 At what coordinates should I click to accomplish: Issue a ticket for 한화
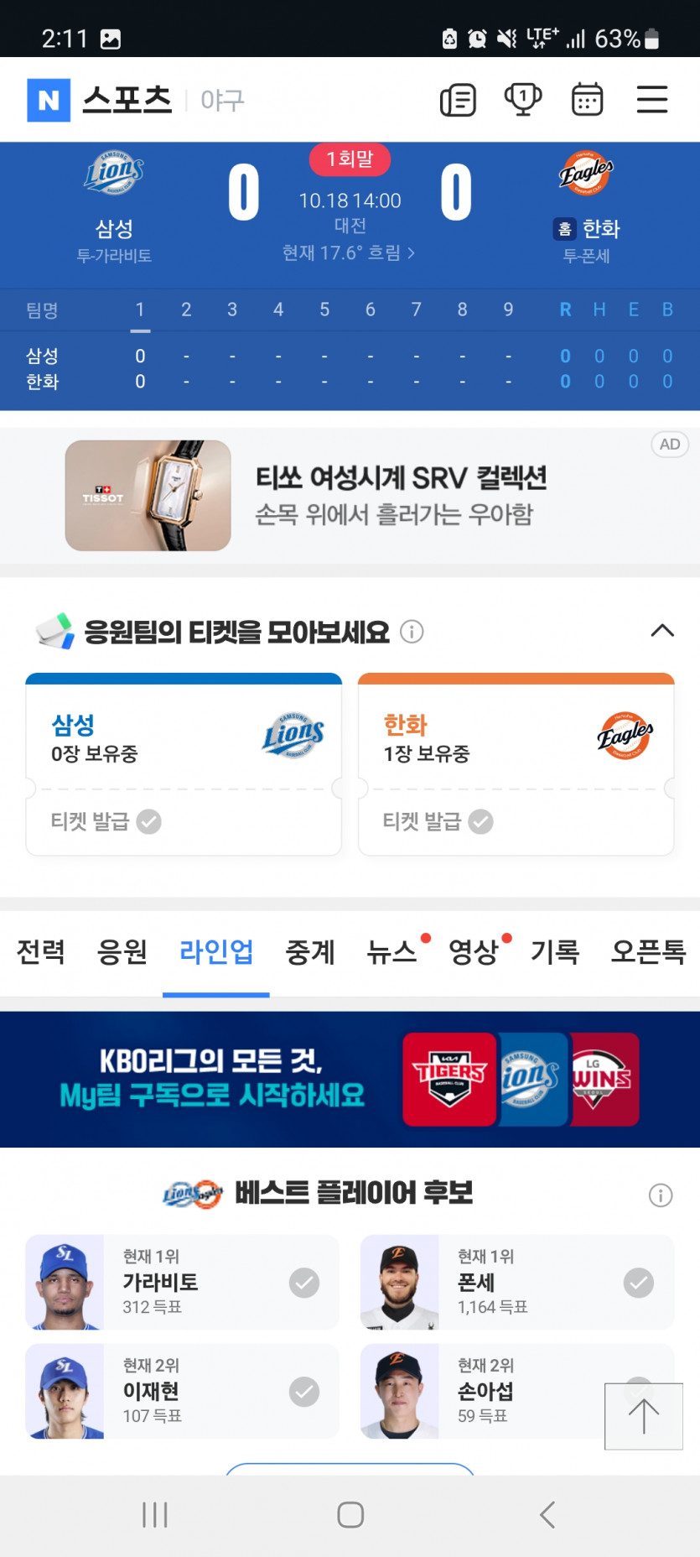[x=438, y=821]
